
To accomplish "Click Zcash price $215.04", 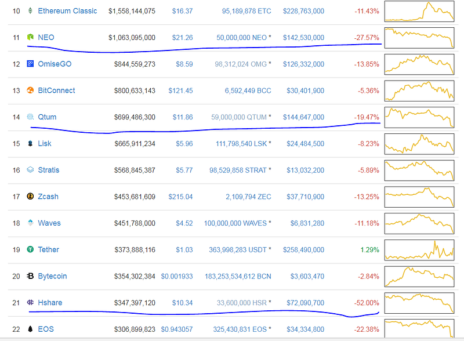I will (180, 197).
